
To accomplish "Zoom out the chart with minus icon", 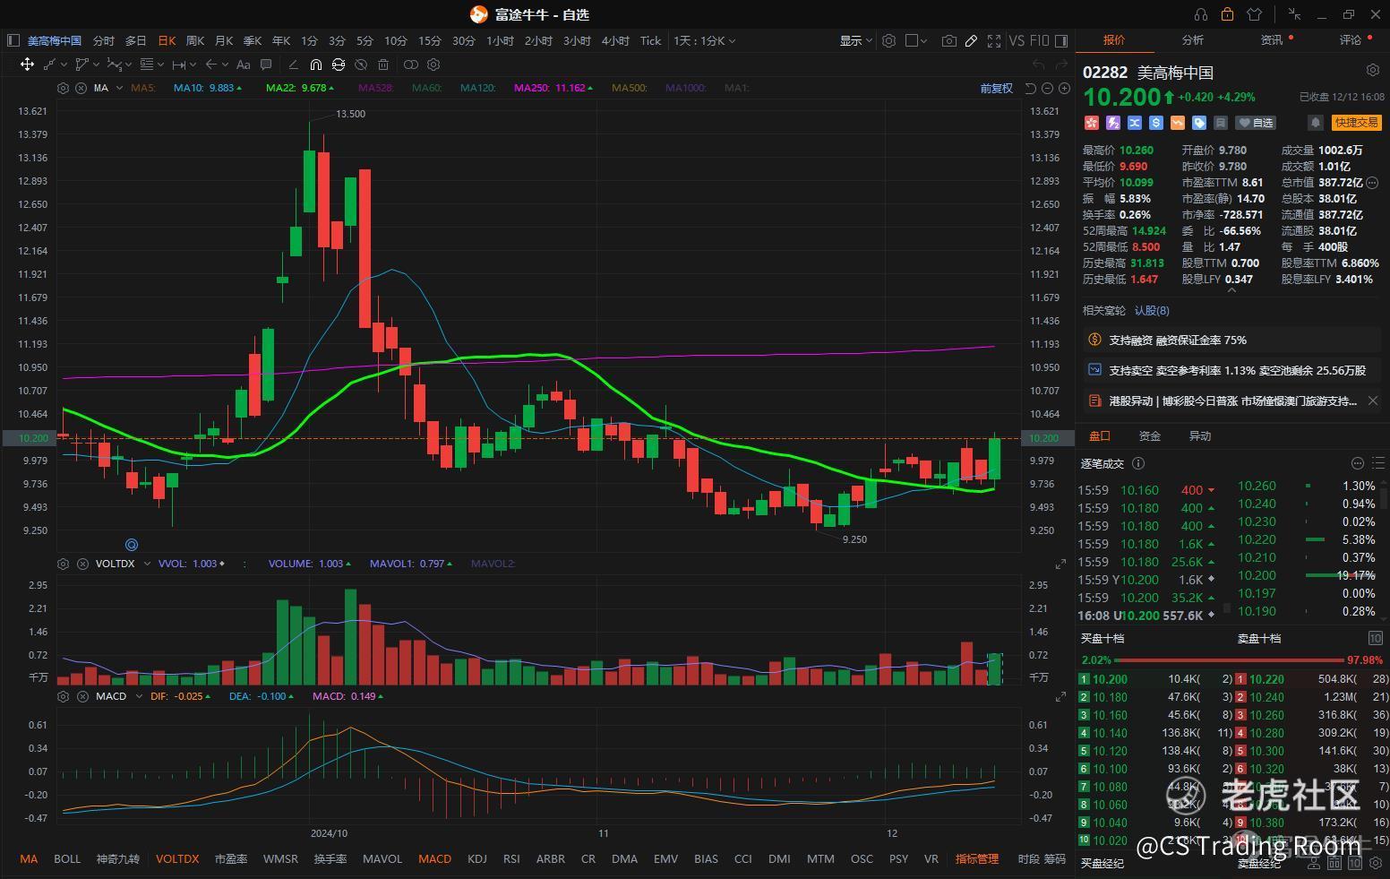I will click(1047, 88).
